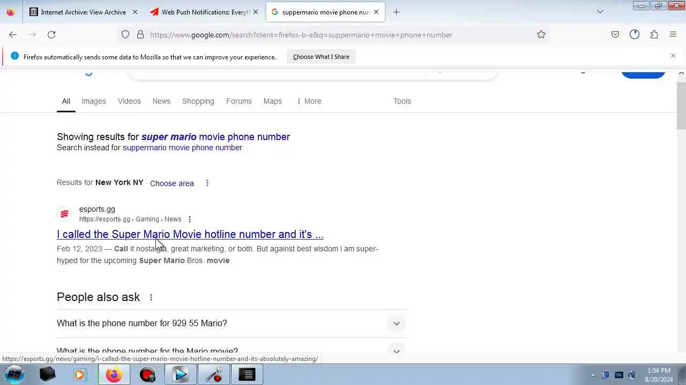
Task: Open People also ask options dots
Action: pyautogui.click(x=151, y=297)
